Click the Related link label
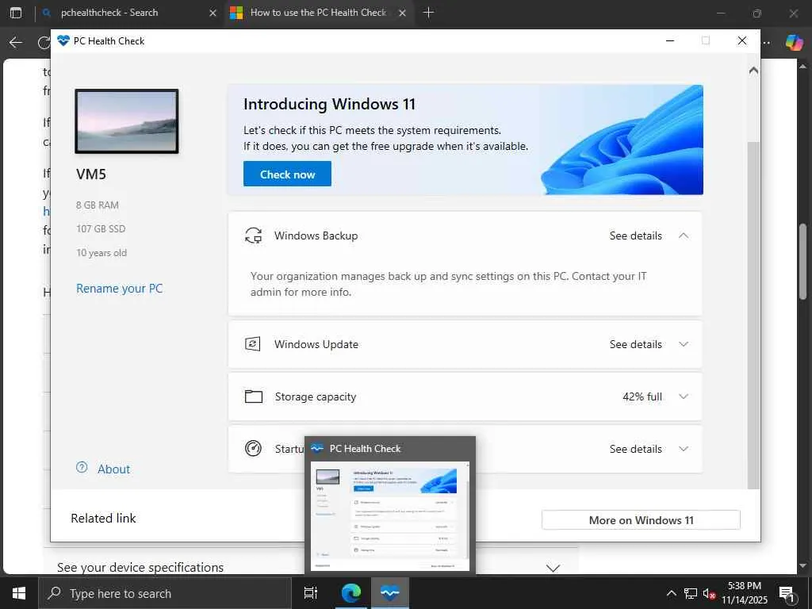Viewport: 812px width, 609px height. (x=103, y=519)
